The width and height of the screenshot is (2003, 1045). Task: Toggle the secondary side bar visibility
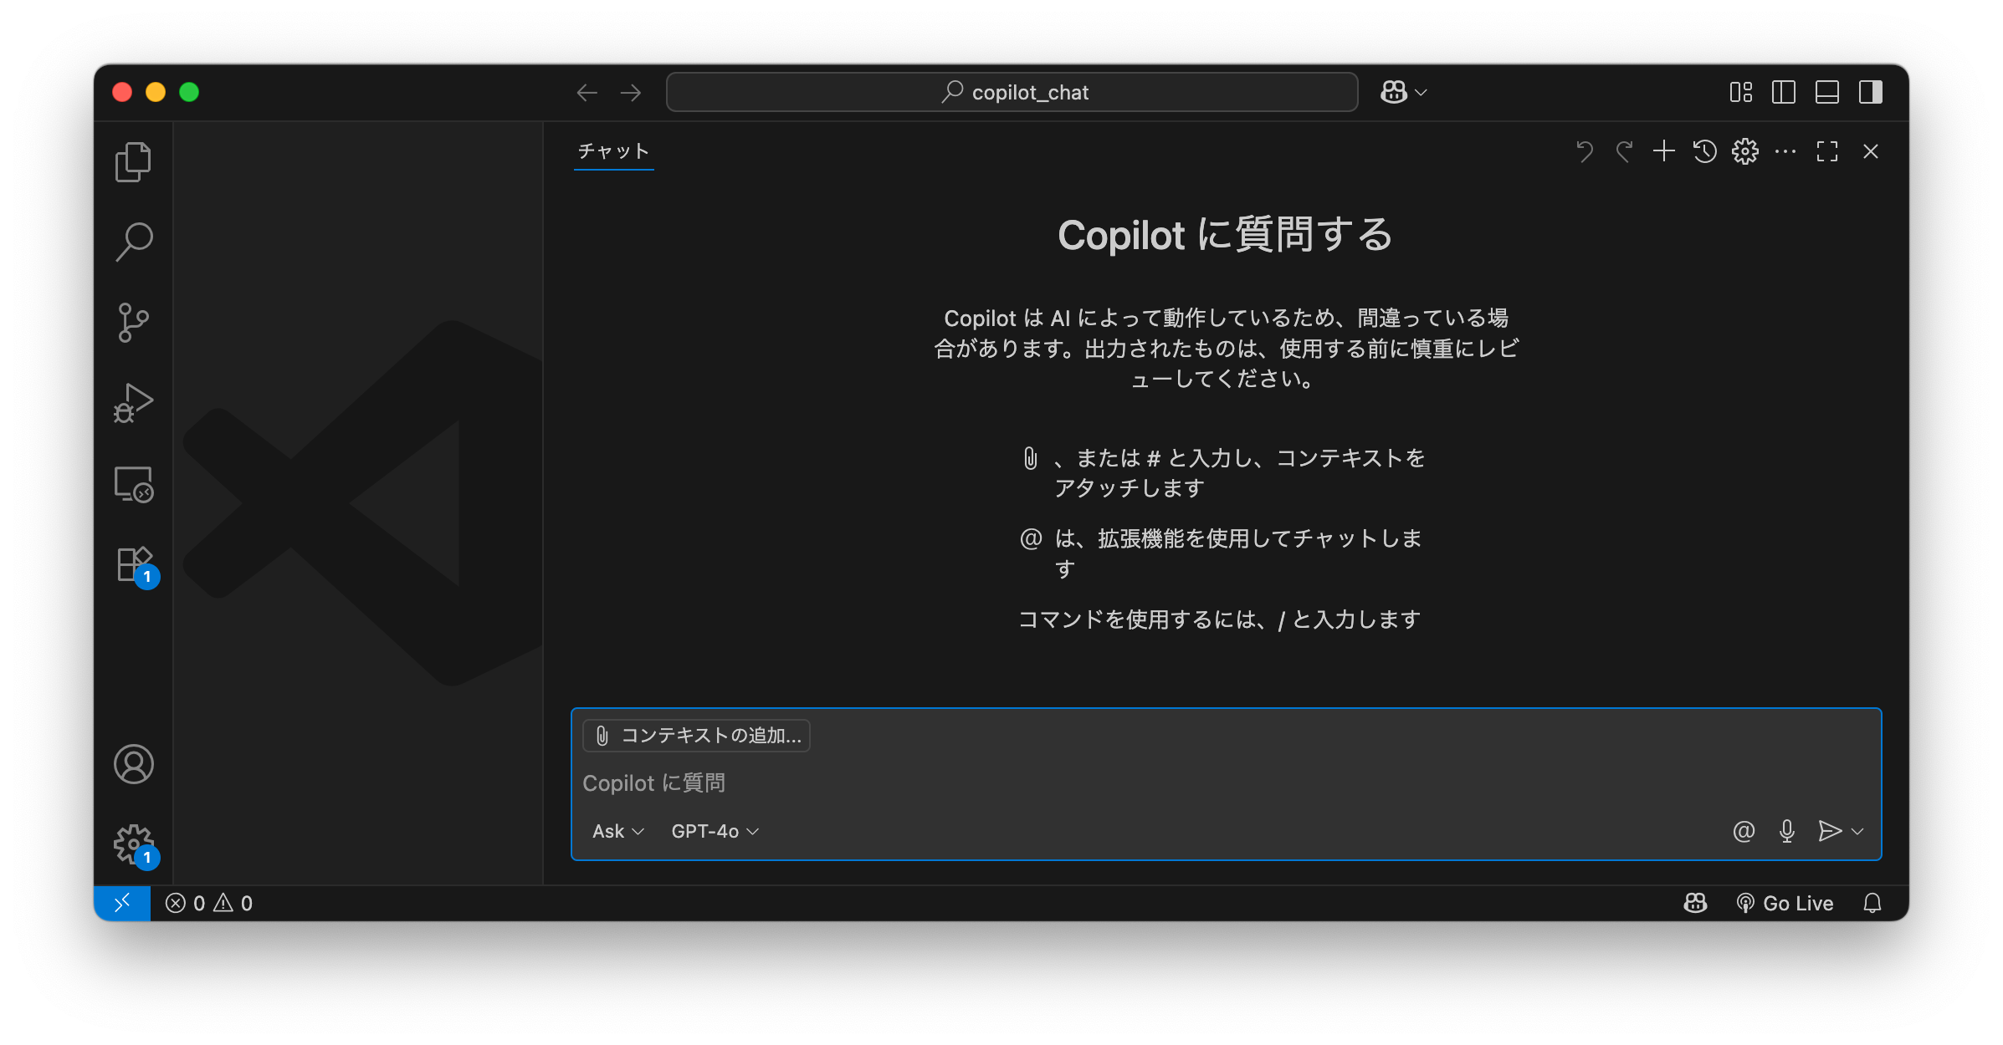click(1871, 92)
